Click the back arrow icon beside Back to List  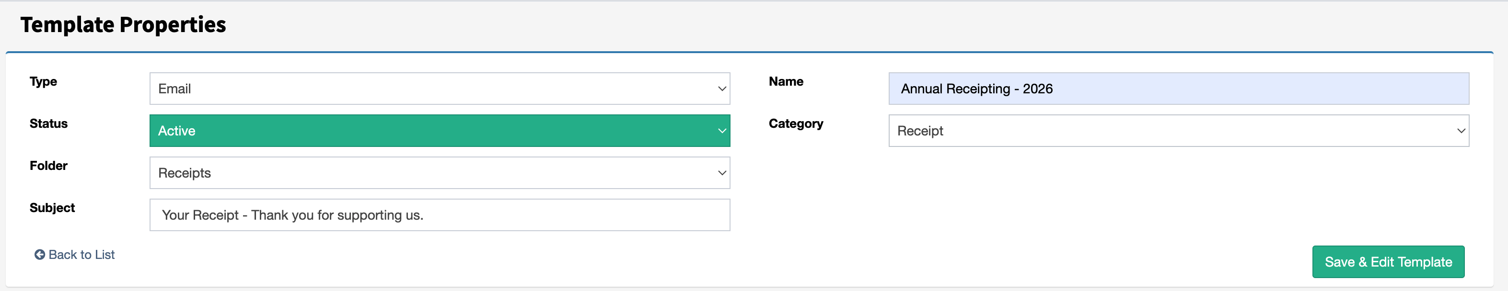coord(40,255)
